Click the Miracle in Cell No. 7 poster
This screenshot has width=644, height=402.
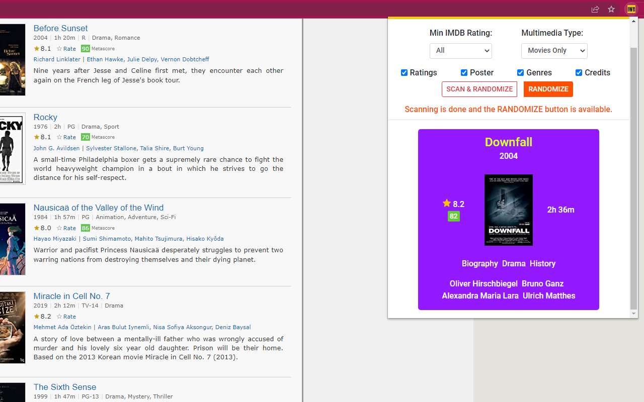pyautogui.click(x=13, y=328)
